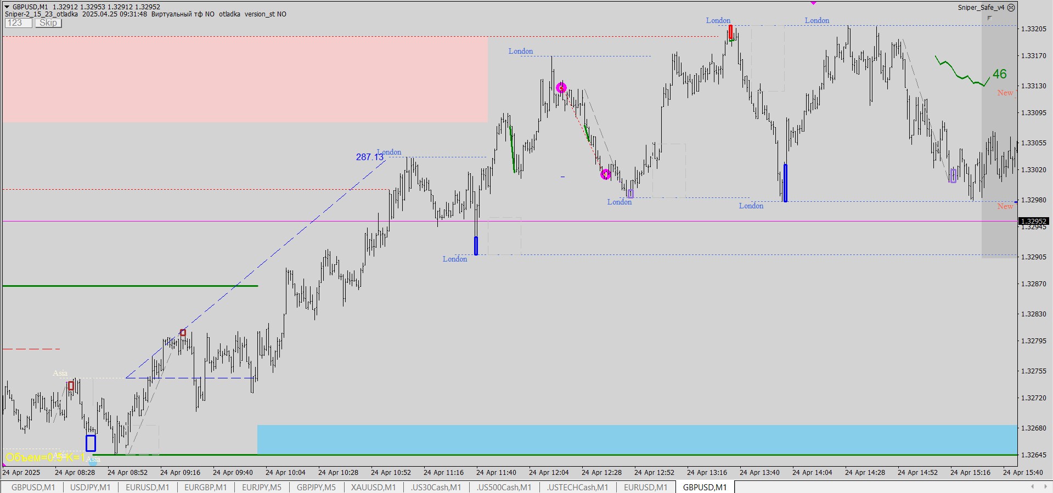
Task: Click the magenta chart shift triangle at top
Action: [813, 3]
